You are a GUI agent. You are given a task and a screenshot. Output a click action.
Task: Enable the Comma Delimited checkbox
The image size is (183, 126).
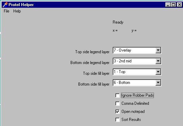(x=117, y=103)
